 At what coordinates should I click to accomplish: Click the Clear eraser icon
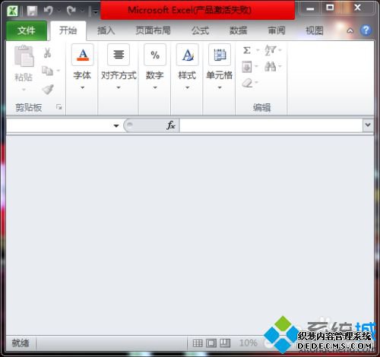[x=247, y=83]
